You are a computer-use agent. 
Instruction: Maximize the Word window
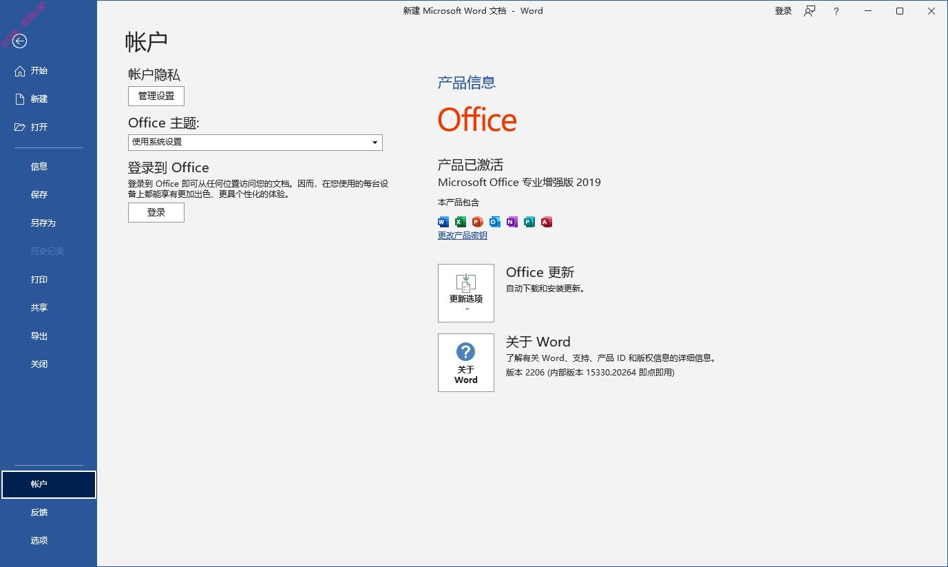click(900, 11)
